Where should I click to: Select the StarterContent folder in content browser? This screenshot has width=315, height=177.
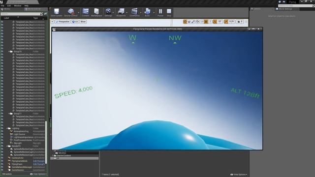click(x=63, y=155)
